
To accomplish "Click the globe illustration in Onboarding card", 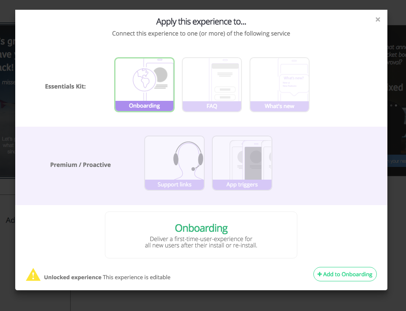I will 145,80.
